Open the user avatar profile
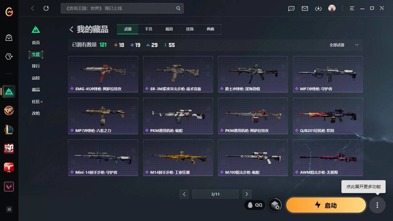 332,8
